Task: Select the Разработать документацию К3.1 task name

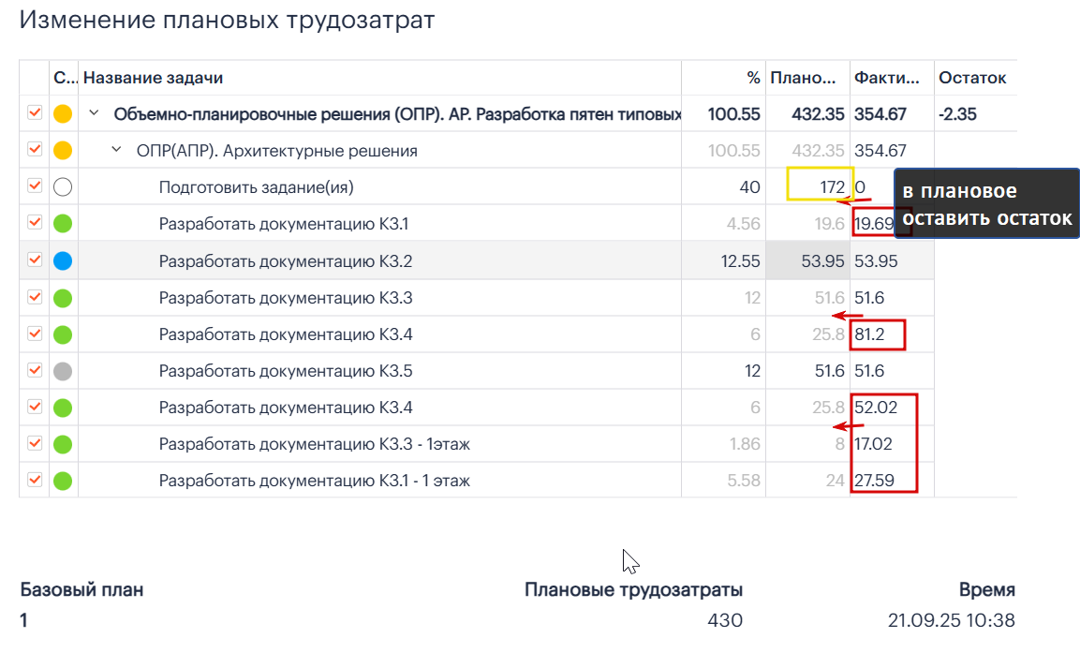Action: tap(284, 224)
